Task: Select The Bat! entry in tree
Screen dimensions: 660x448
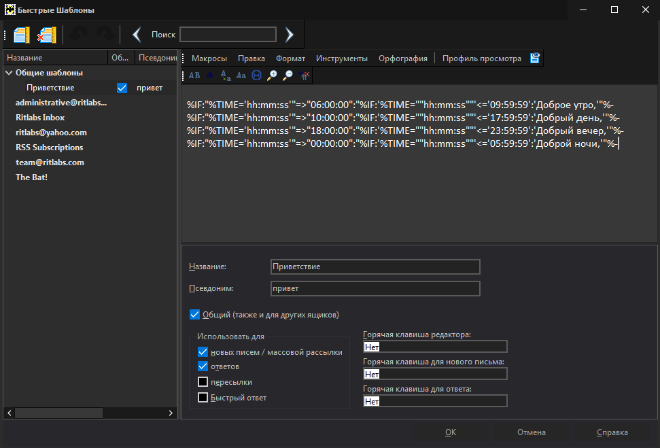Action: (x=31, y=177)
